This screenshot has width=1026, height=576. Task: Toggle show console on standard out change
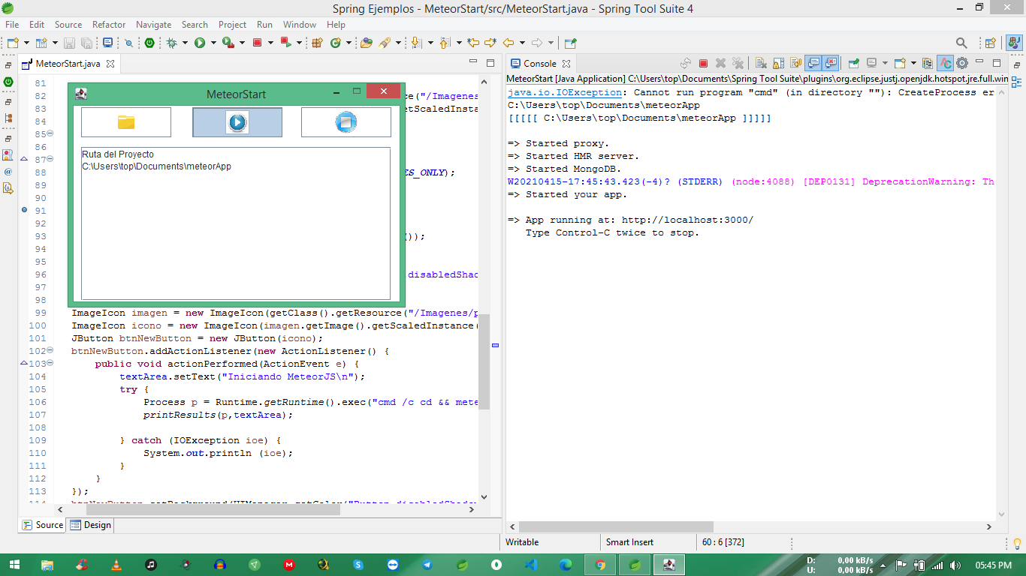point(813,64)
